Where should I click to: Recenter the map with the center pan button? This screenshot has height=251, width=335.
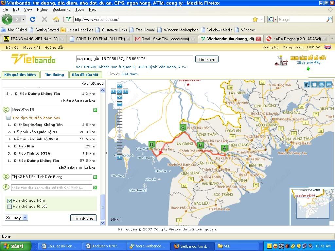119,91
